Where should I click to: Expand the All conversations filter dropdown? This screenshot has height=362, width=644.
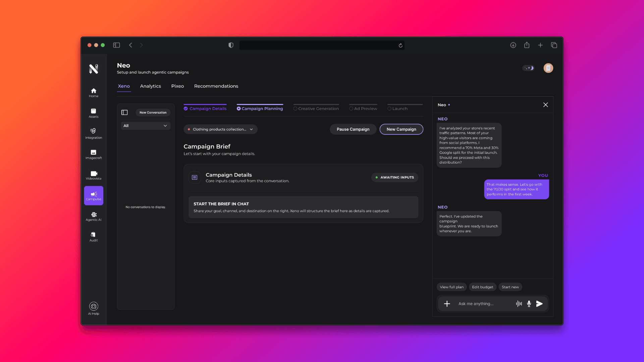pos(146,126)
